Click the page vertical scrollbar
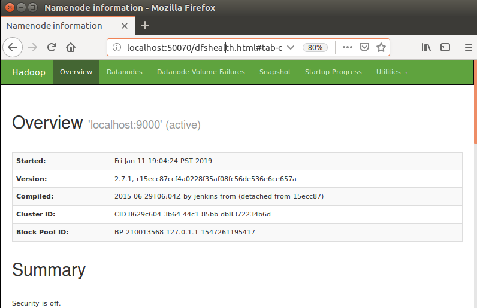 (475, 179)
